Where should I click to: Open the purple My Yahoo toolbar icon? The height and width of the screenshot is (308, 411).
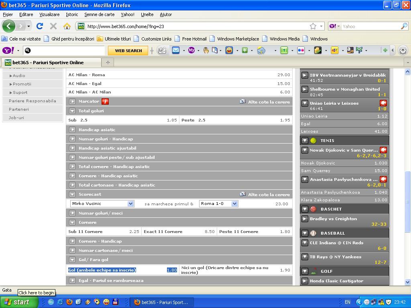(191, 50)
